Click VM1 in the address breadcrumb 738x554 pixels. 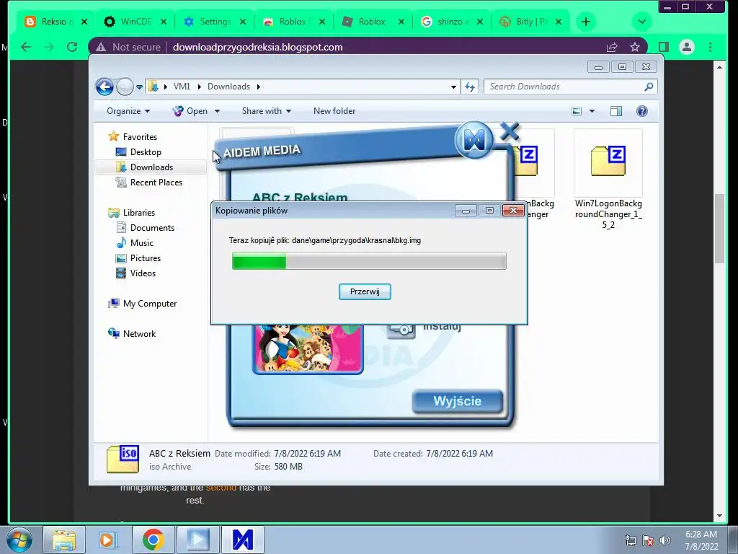182,87
